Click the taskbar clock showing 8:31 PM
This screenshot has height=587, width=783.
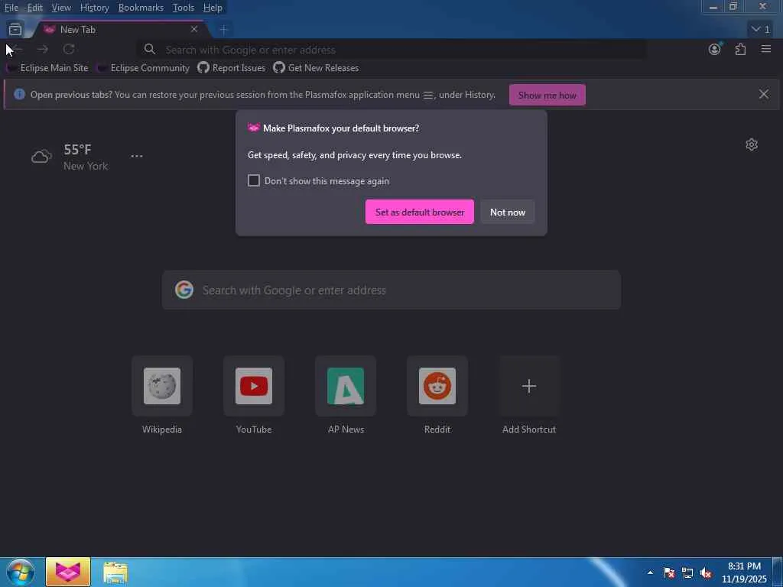click(744, 572)
